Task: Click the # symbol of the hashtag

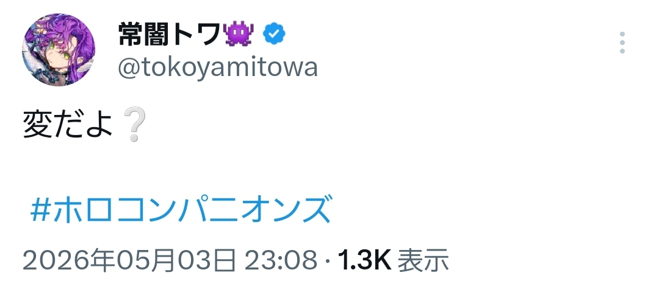Action: [x=41, y=210]
